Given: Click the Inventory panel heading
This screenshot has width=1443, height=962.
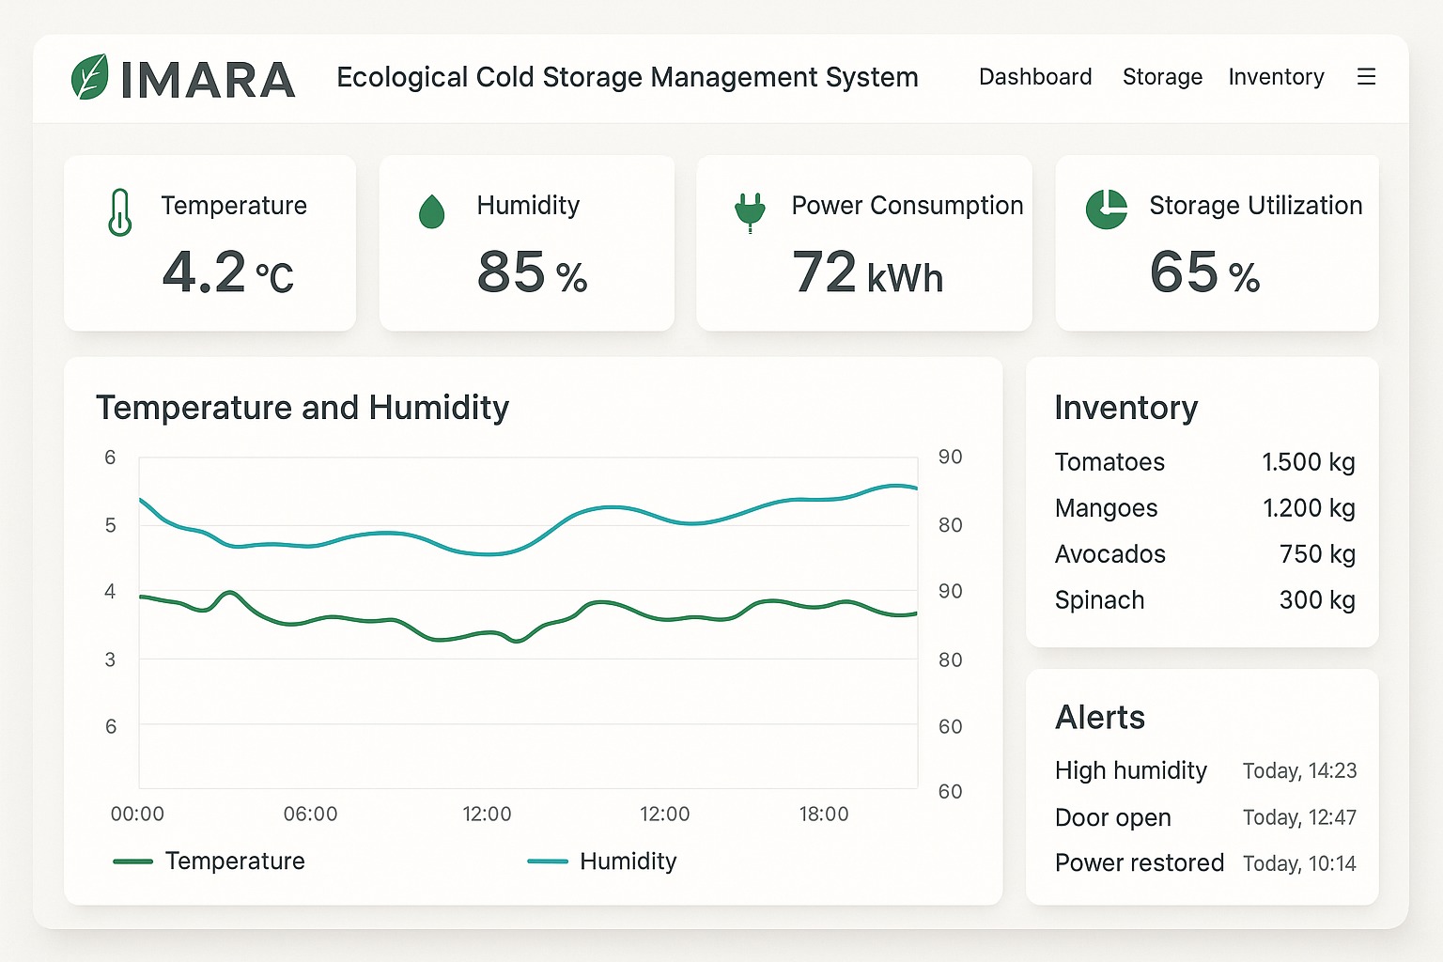Looking at the screenshot, I should [1125, 409].
